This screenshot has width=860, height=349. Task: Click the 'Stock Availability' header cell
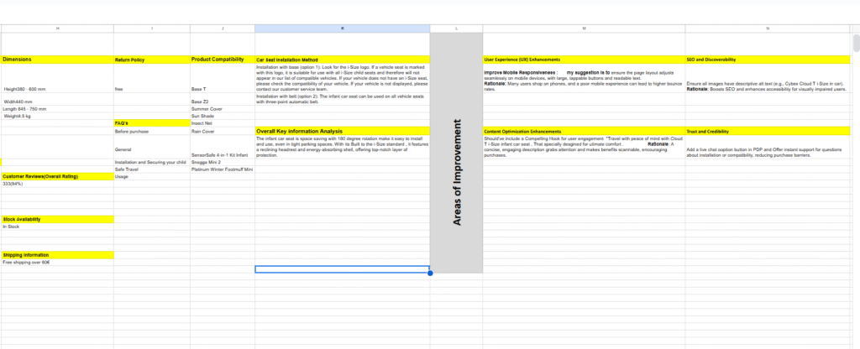tap(57, 219)
